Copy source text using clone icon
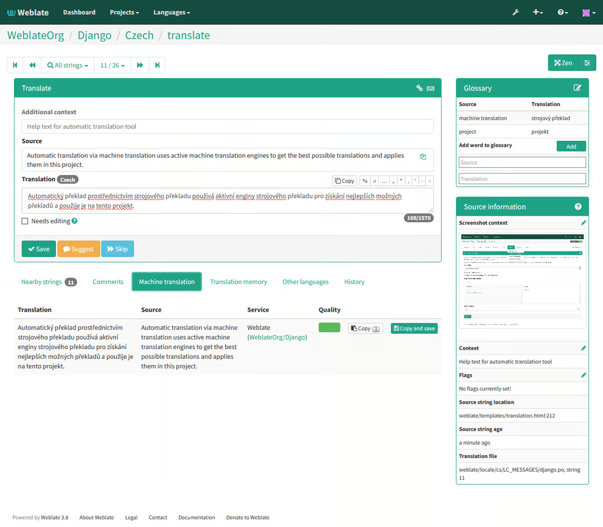 pos(423,156)
